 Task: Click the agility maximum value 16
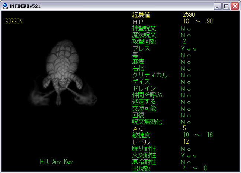coord(210,135)
